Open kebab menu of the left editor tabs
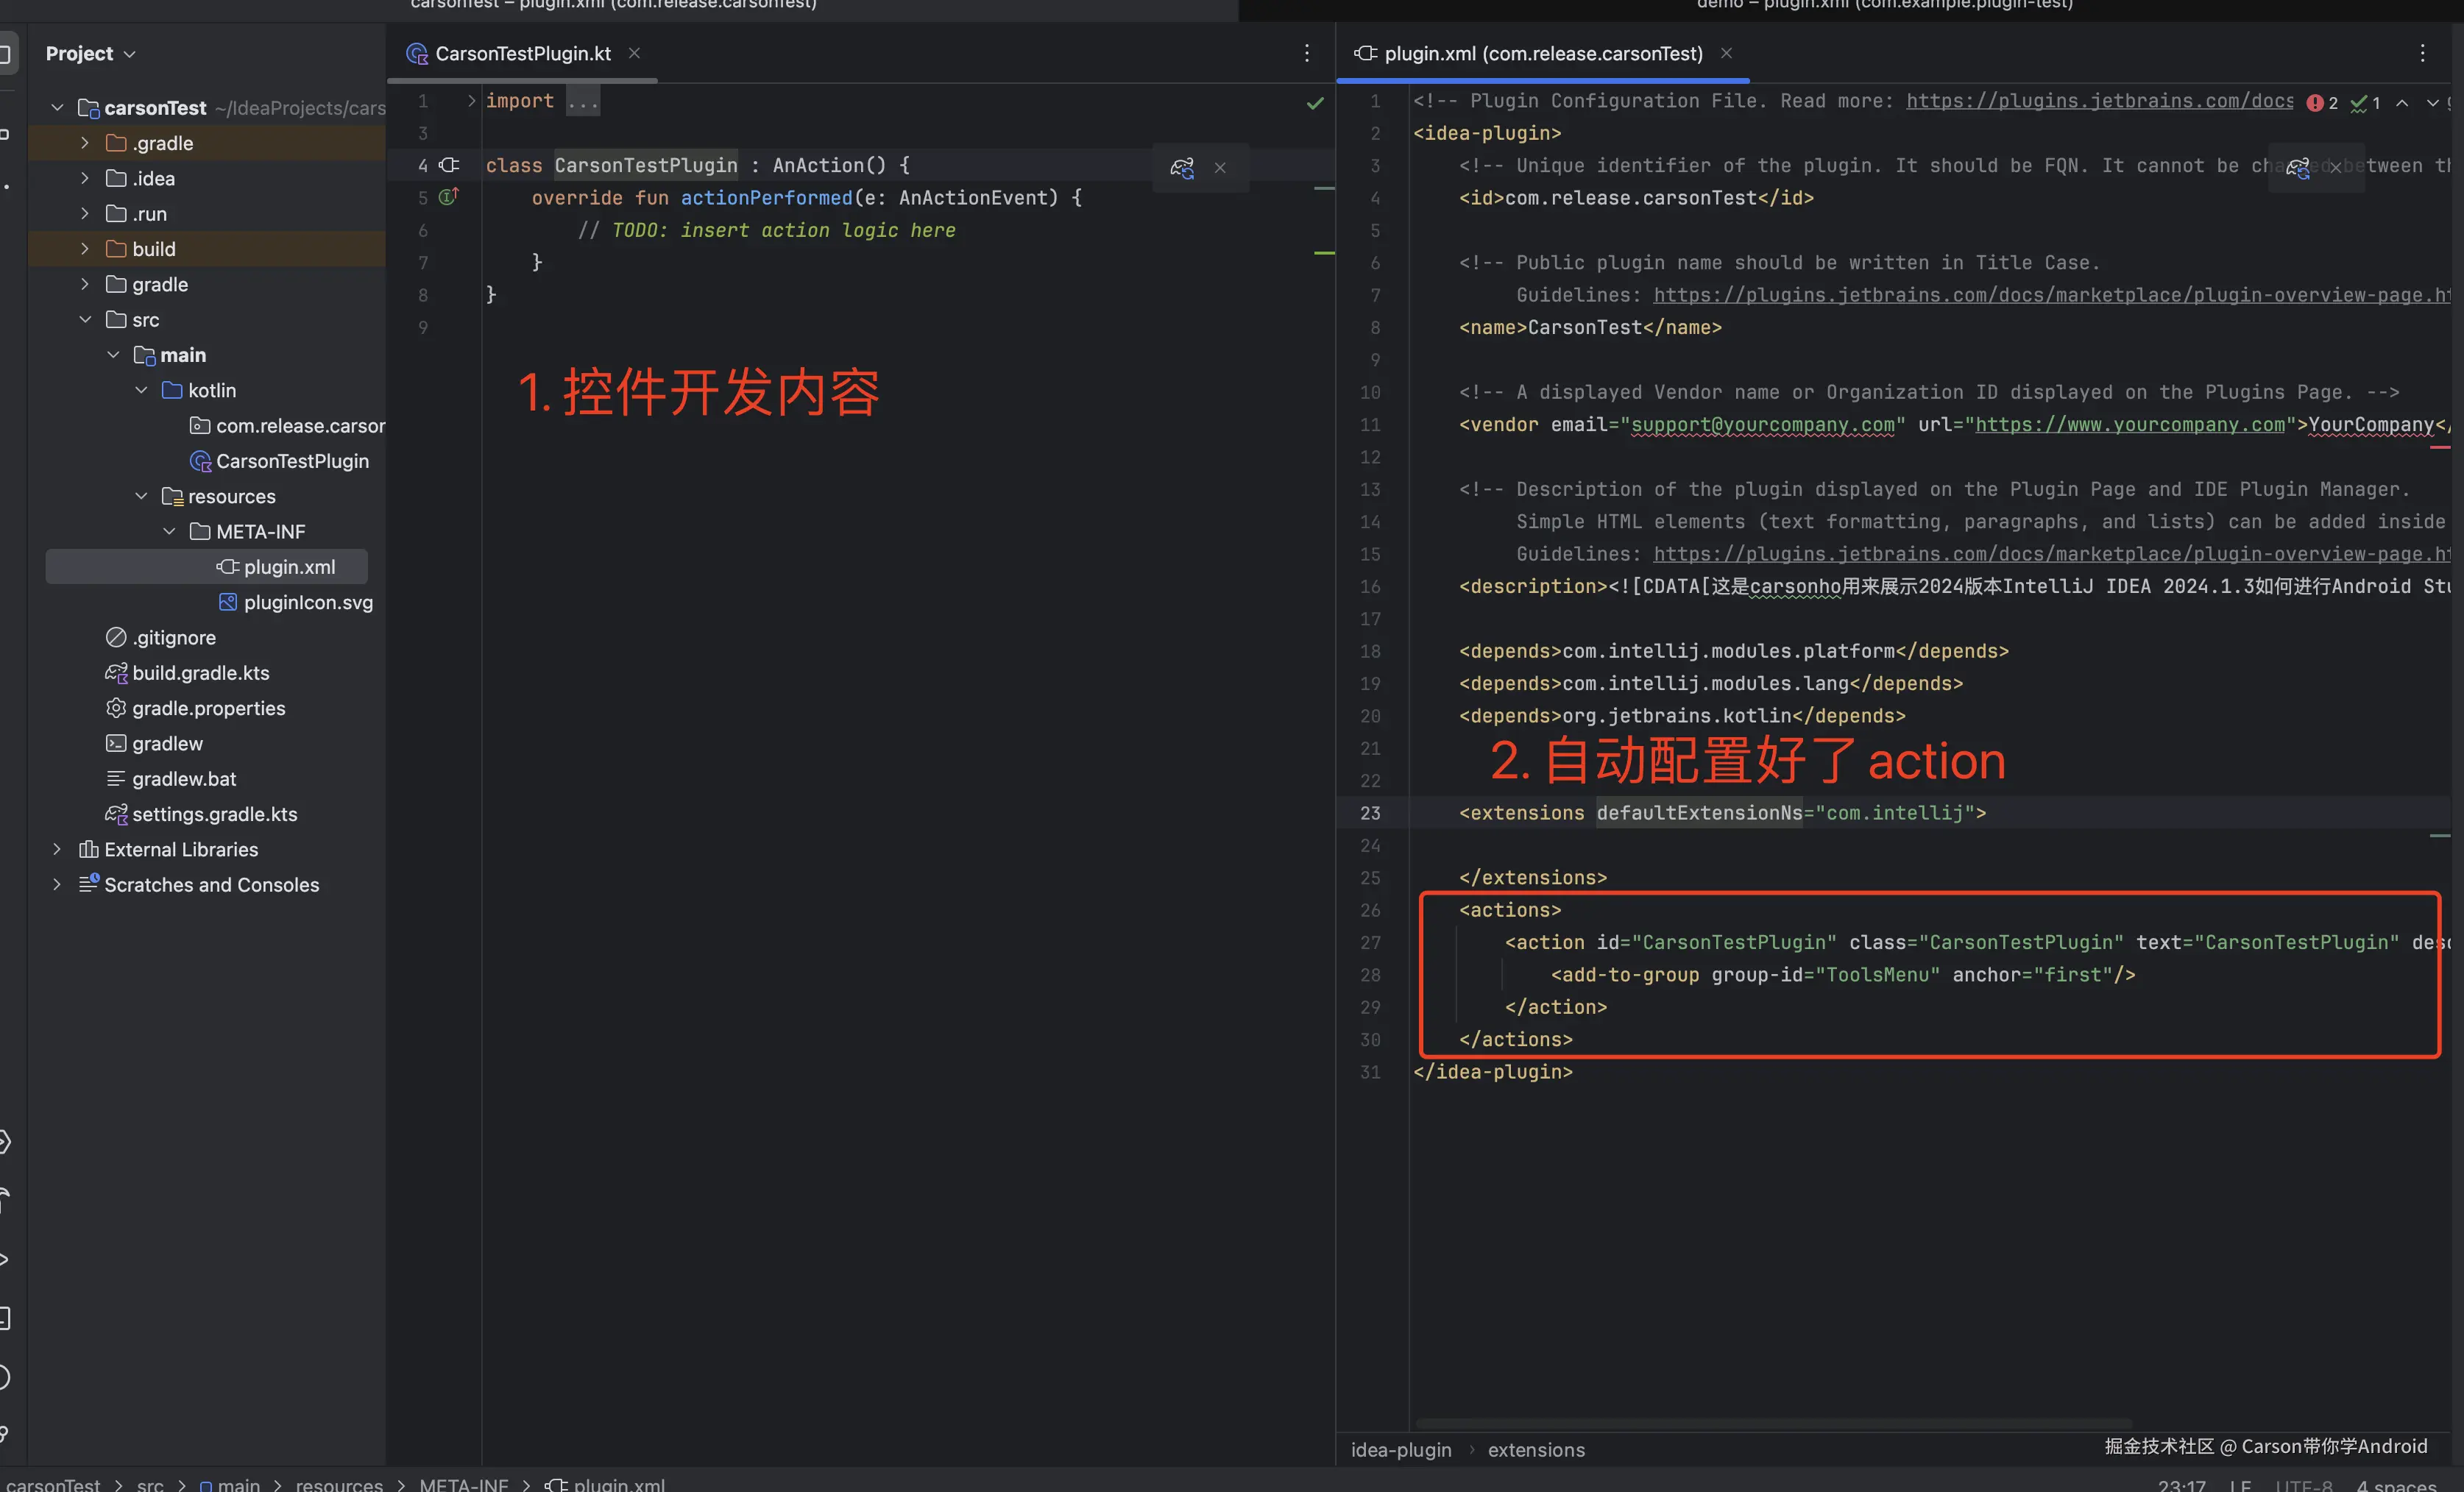 pyautogui.click(x=1306, y=54)
